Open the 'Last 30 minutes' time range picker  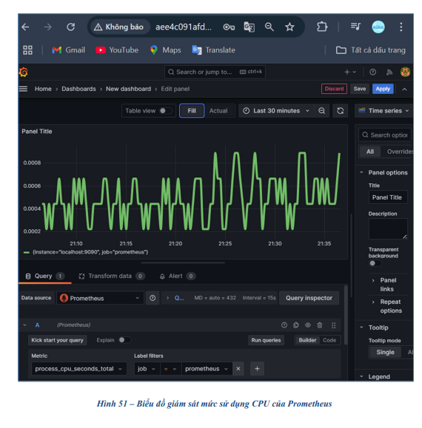pyautogui.click(x=275, y=111)
